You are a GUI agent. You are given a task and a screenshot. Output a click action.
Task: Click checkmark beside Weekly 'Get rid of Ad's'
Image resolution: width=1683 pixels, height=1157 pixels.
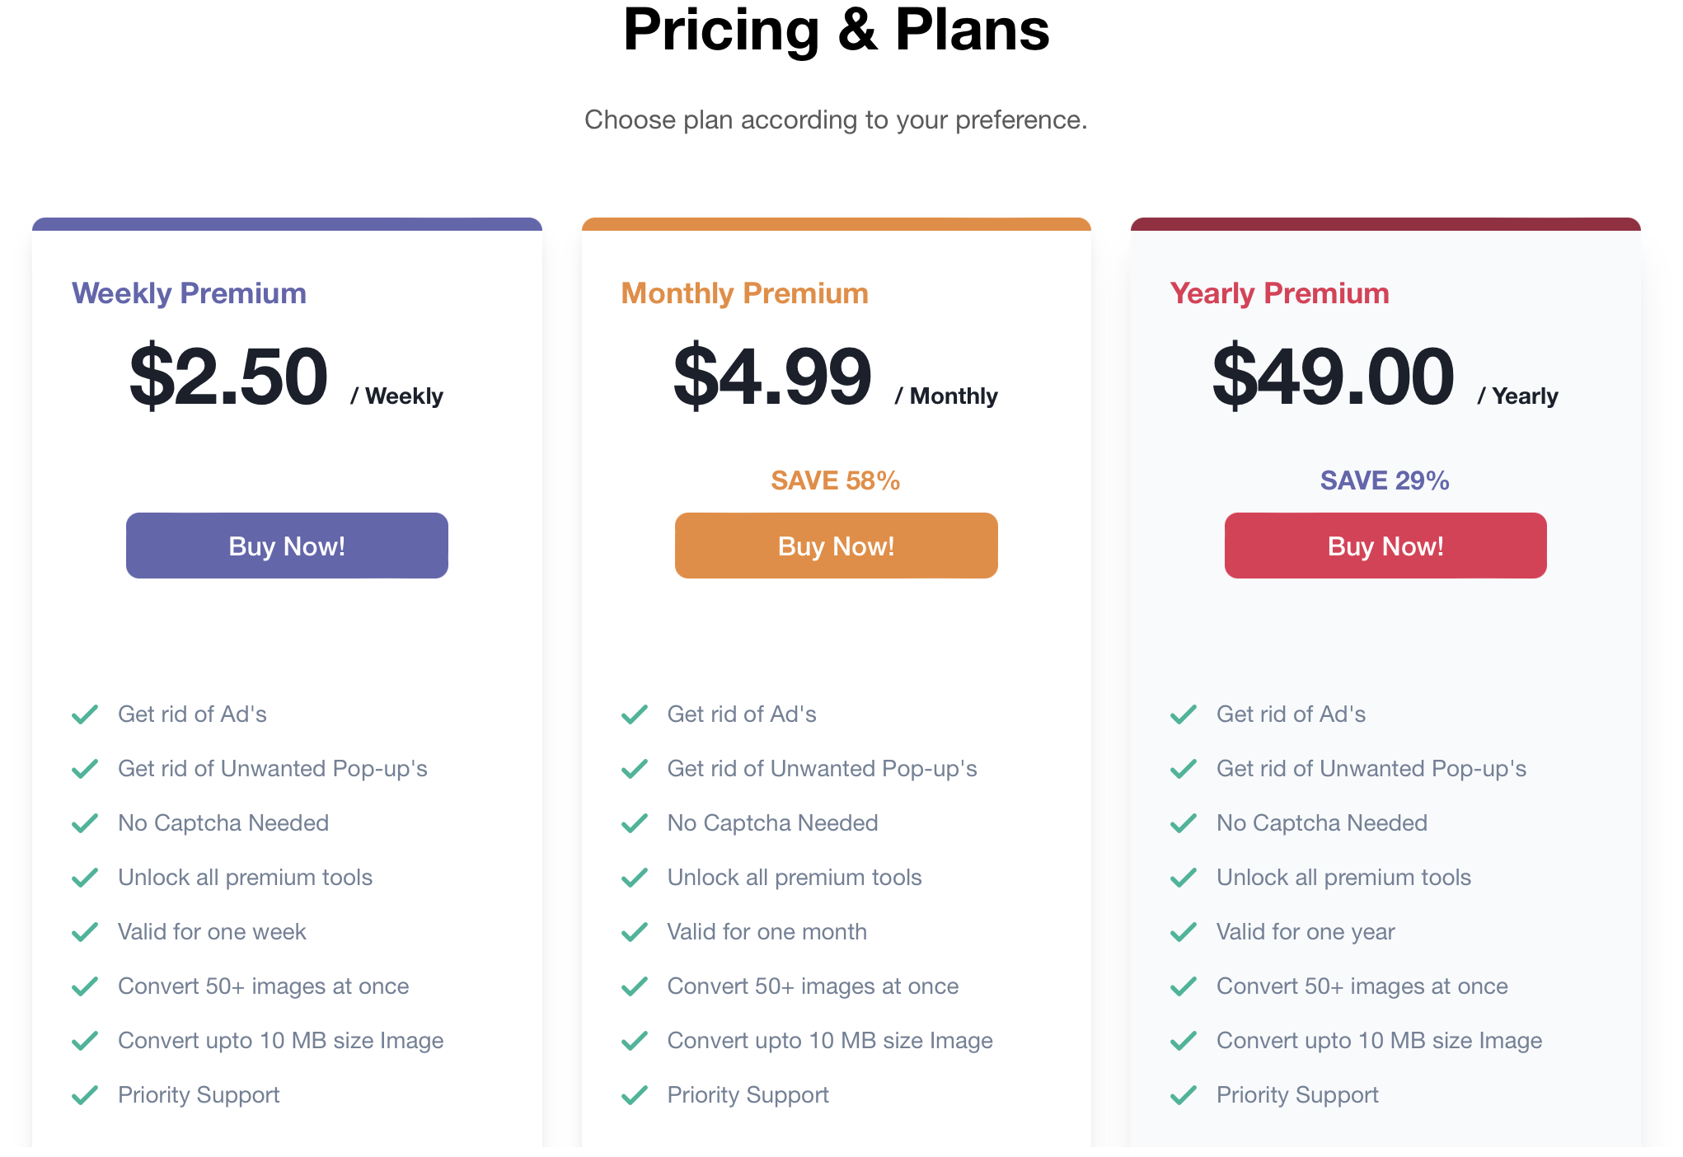(x=85, y=714)
